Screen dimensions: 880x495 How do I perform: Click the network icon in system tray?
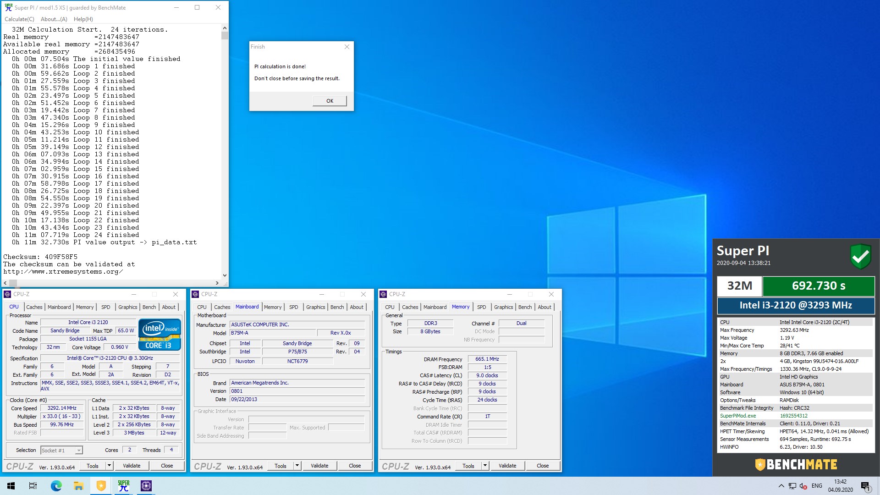(792, 486)
